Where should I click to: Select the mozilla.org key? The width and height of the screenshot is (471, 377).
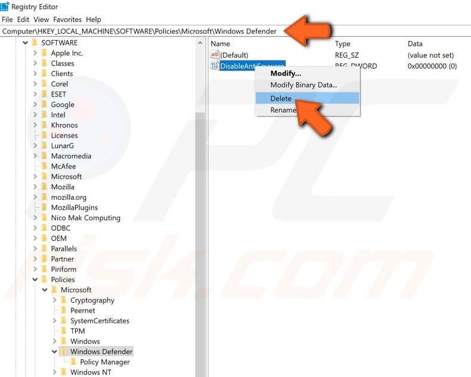[69, 197]
